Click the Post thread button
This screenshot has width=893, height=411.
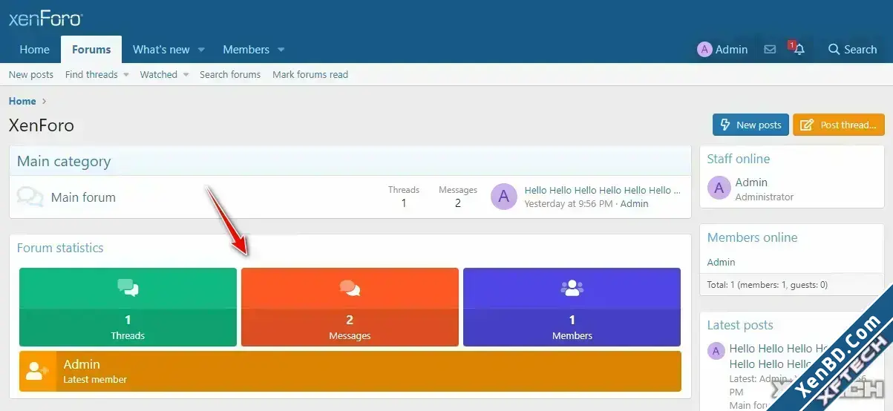point(839,125)
